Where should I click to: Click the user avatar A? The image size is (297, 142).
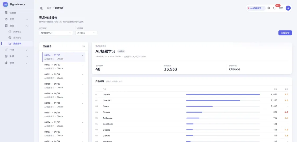tap(288, 8)
